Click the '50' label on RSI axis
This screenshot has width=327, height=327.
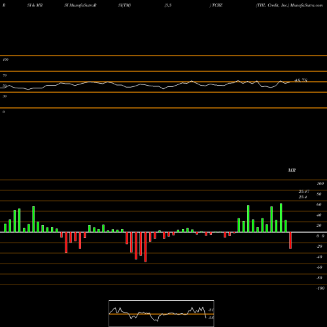[x=5, y=86]
